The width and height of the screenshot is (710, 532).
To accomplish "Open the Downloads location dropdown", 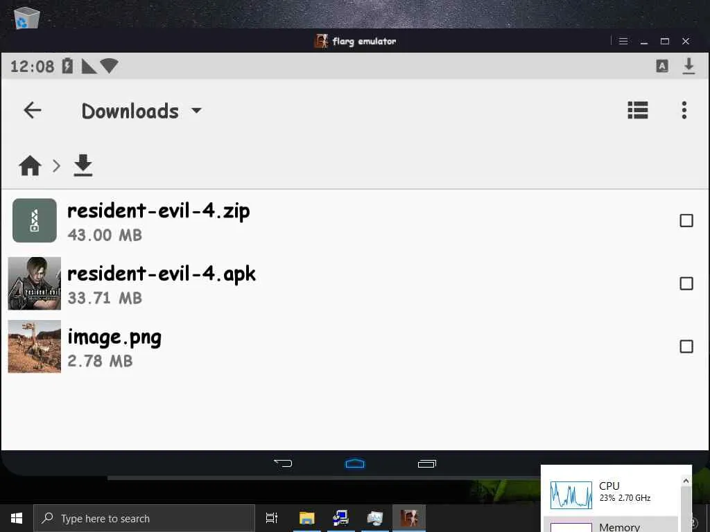I will tap(141, 111).
